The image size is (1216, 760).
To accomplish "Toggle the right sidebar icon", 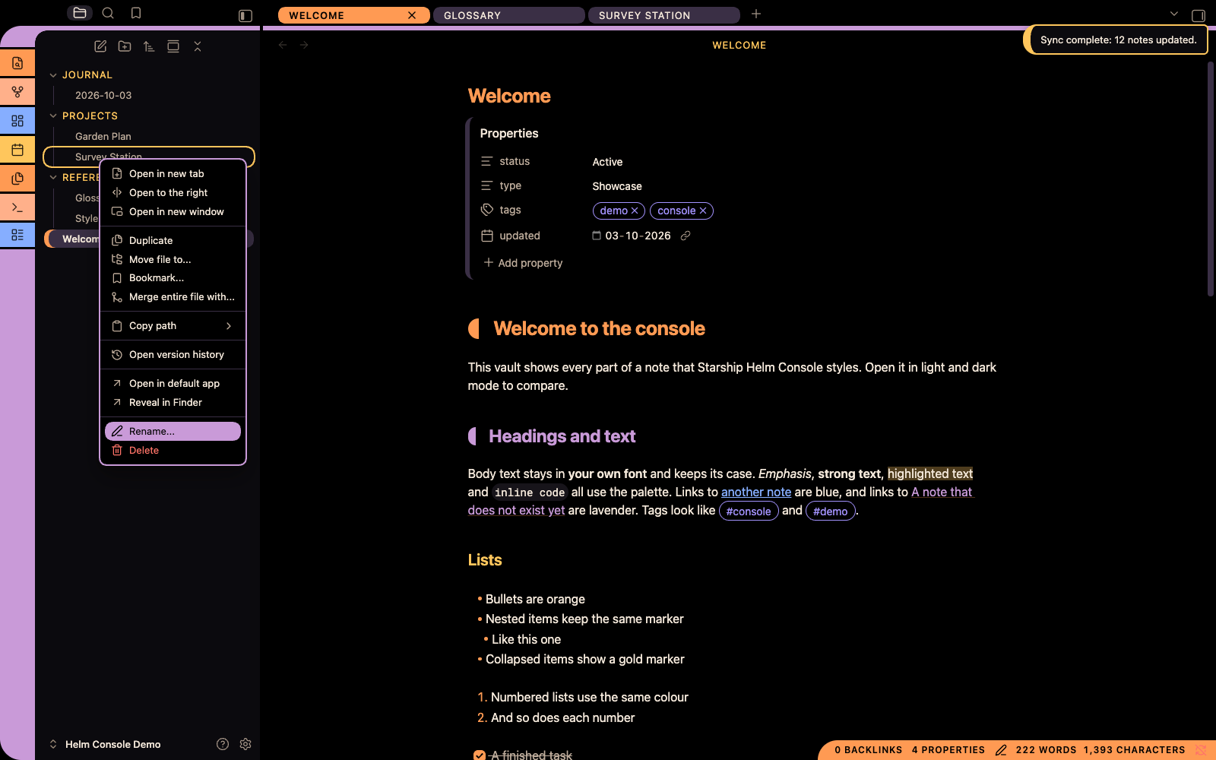I will 1199,16.
